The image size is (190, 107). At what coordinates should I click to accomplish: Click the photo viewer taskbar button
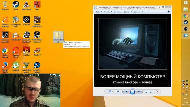pos(186,35)
